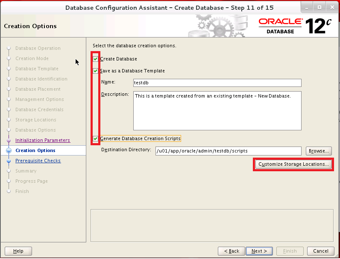Open the Initialization Parameters step link

(x=43, y=140)
